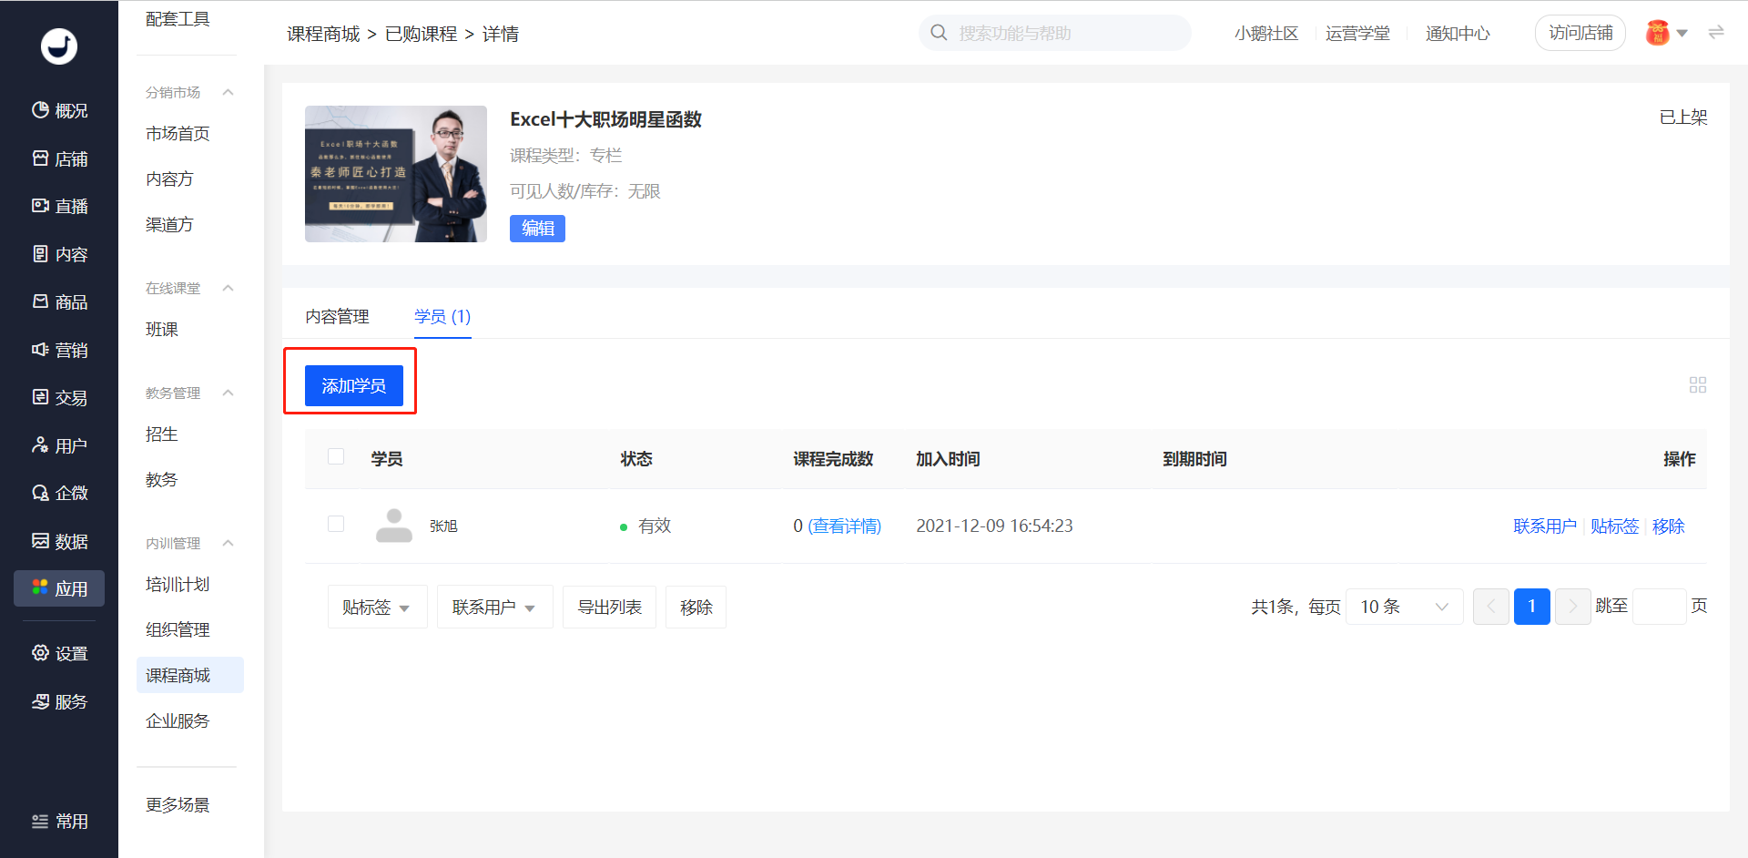Screen dimensions: 1748x858
Task: Switch to the 内容管理 tab
Action: (x=337, y=316)
